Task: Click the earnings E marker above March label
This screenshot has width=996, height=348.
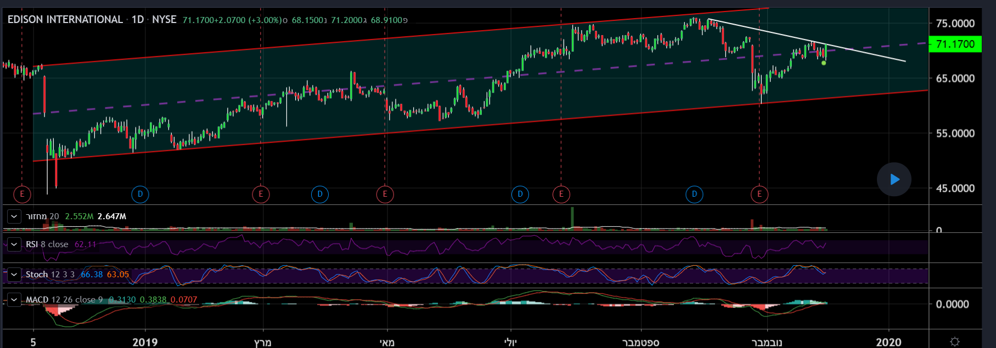Action: click(x=261, y=194)
